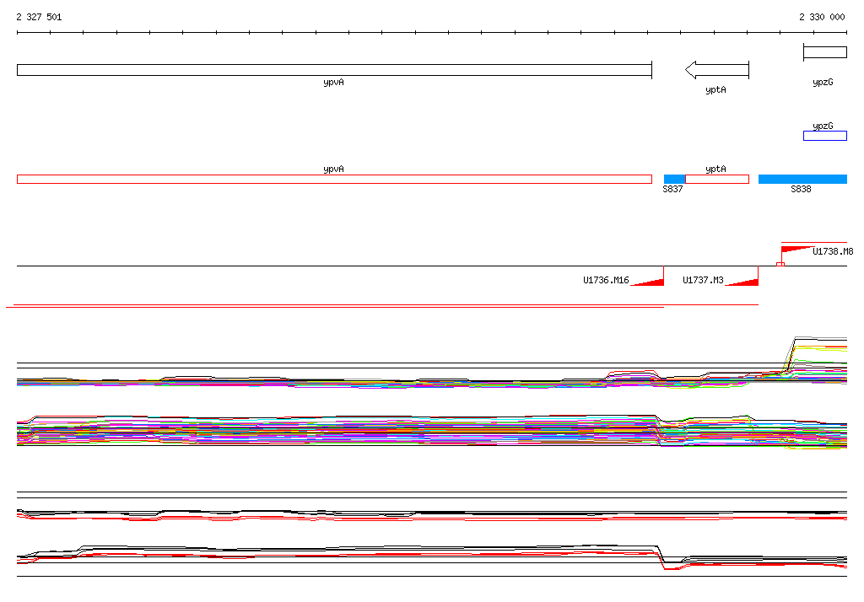The width and height of the screenshot is (864, 602).
Task: Select the long red-outlined ypvA bar
Action: pos(334,179)
